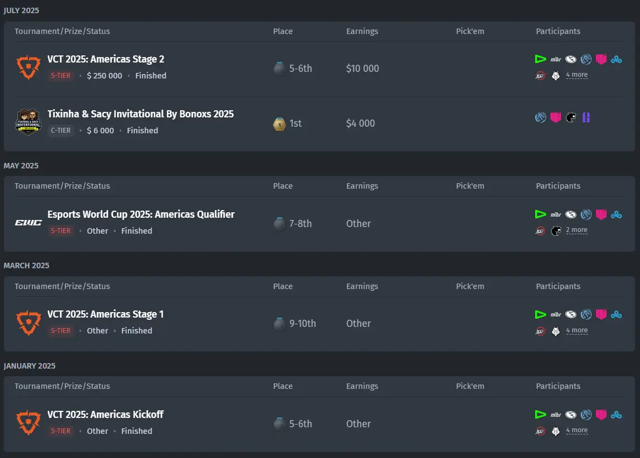Click the EWC tournament logo thumbnail
This screenshot has width=640, height=458.
28,223
